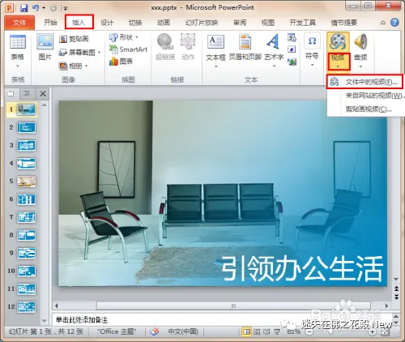This screenshot has width=405, height=342.
Task: Select slide 1 thumbnail
Action: pos(26,109)
